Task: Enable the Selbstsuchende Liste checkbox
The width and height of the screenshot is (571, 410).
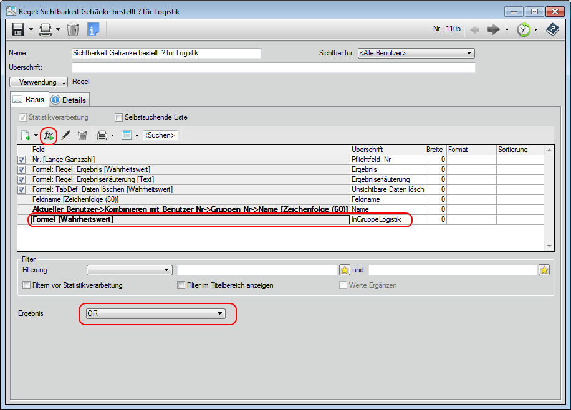Action: [119, 117]
